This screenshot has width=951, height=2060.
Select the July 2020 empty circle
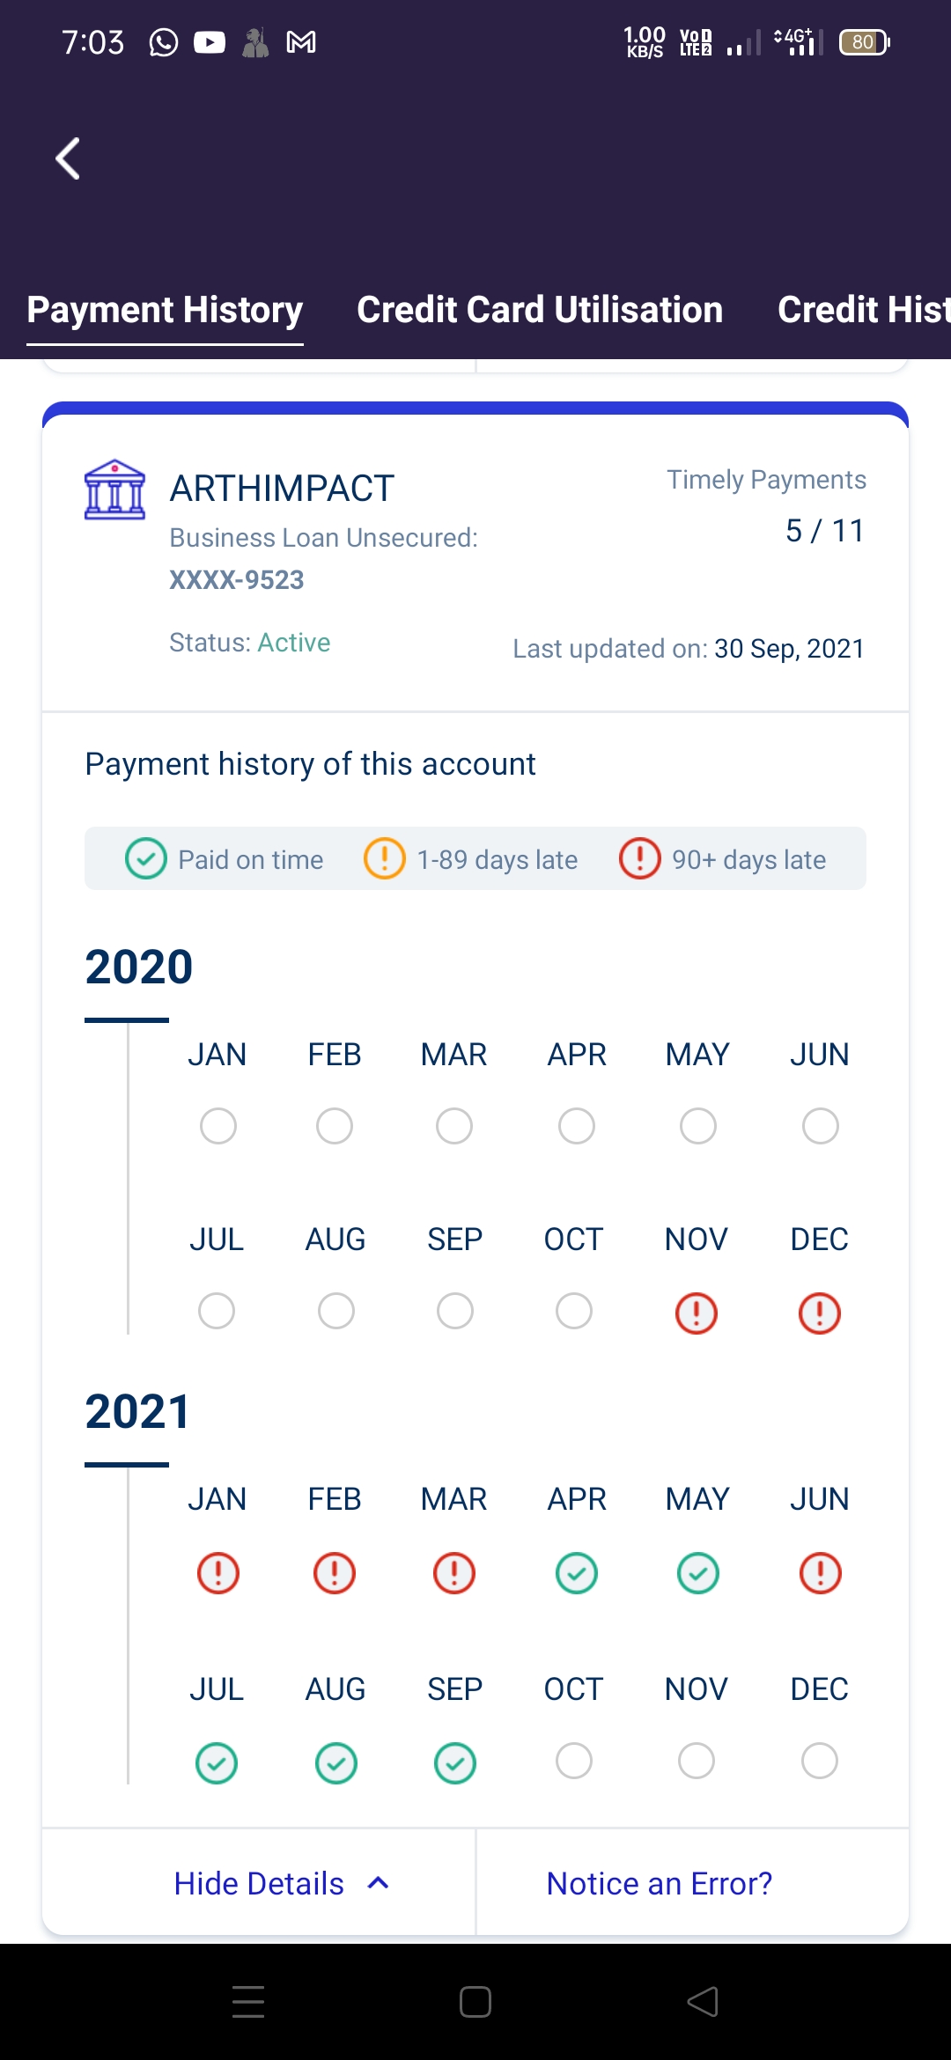pyautogui.click(x=217, y=1311)
